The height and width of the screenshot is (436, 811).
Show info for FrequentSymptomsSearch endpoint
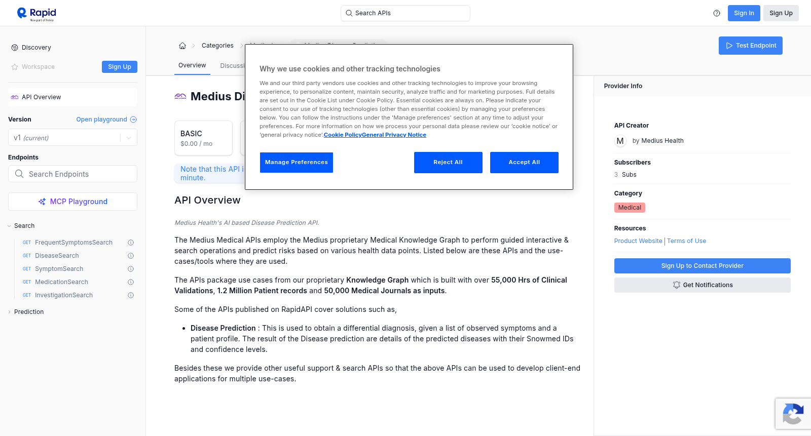(131, 243)
